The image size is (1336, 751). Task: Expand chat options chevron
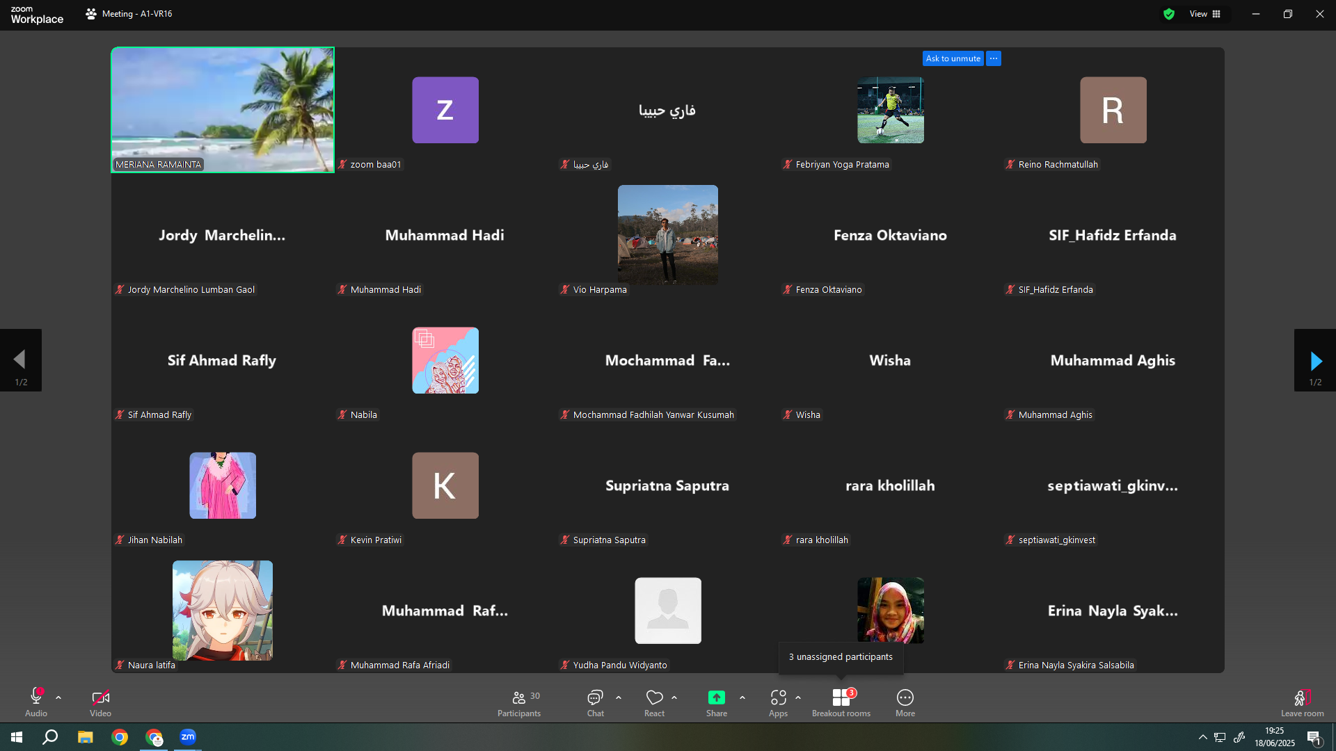point(619,697)
